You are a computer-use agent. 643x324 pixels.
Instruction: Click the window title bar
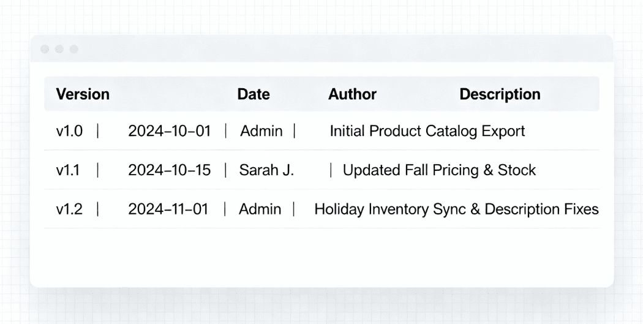[x=321, y=49]
